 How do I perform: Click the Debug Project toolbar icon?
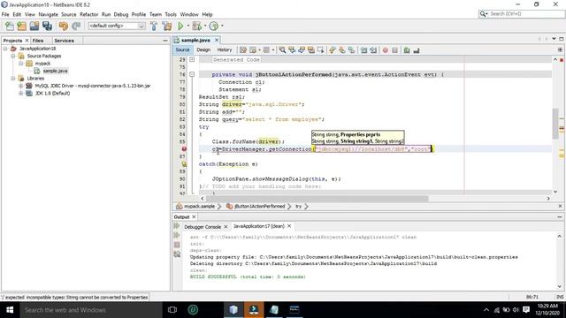(x=196, y=26)
